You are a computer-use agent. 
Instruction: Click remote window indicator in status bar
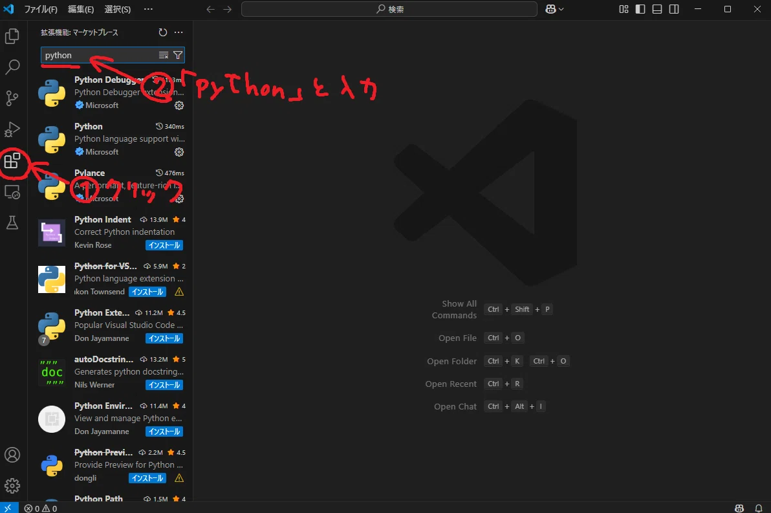click(x=8, y=508)
